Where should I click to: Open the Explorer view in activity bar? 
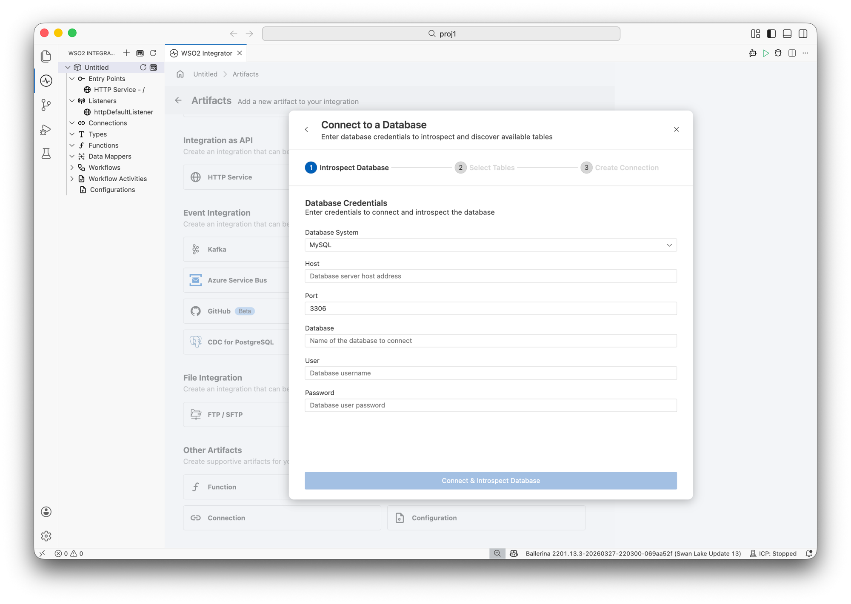click(x=46, y=56)
